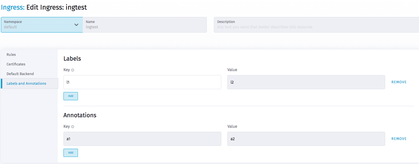Open the Certificates section
This screenshot has height=164, width=419.
pos(16,64)
